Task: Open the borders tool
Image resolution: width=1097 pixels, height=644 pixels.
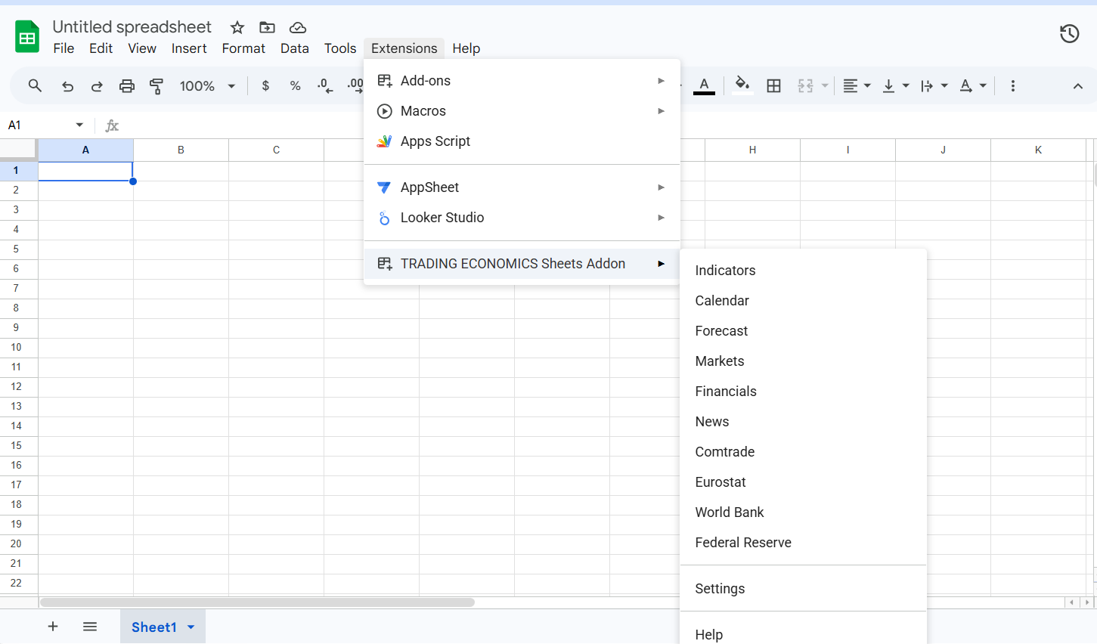Action: [773, 86]
